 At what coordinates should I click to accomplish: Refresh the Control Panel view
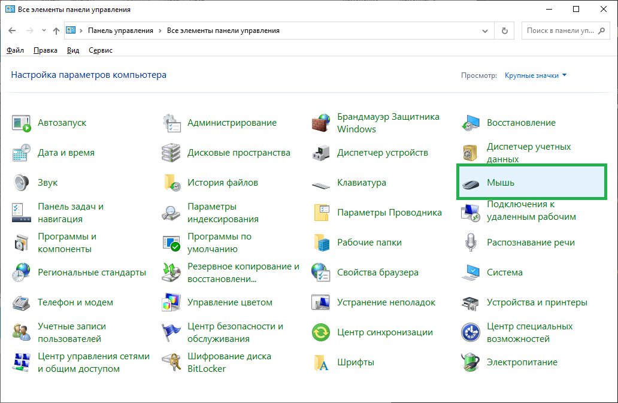(504, 31)
